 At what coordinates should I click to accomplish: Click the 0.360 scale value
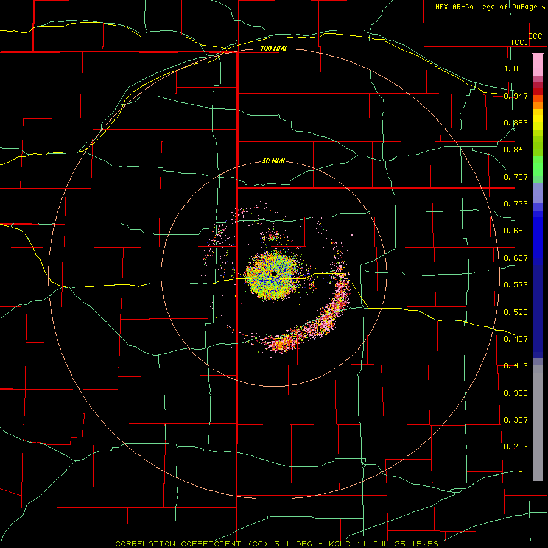[516, 393]
